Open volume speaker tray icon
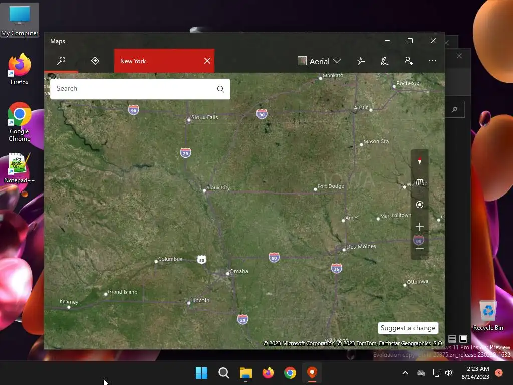This screenshot has width=513, height=385. coord(449,373)
